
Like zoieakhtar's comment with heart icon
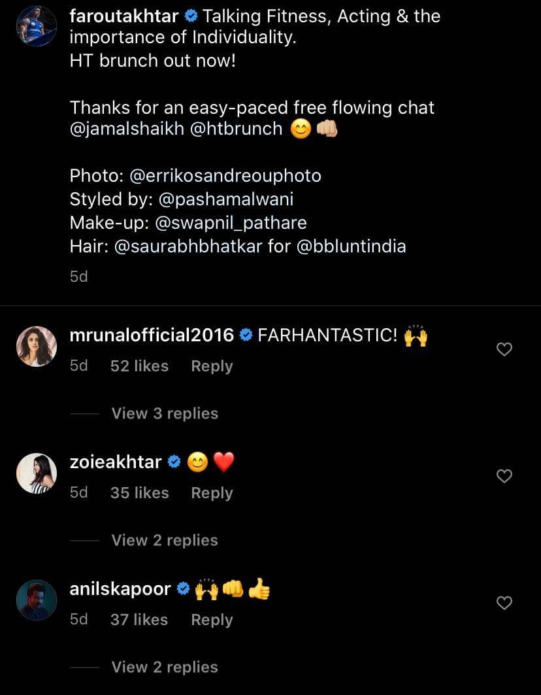click(x=504, y=477)
